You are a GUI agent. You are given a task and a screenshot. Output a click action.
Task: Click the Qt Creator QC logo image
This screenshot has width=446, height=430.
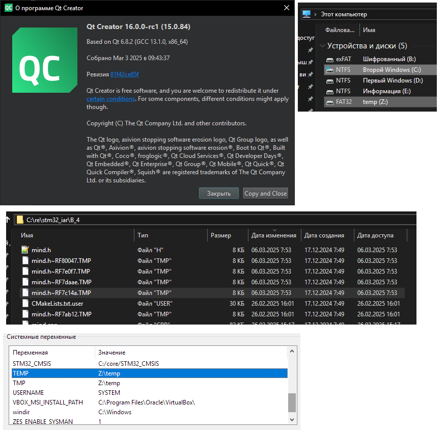(x=45, y=60)
